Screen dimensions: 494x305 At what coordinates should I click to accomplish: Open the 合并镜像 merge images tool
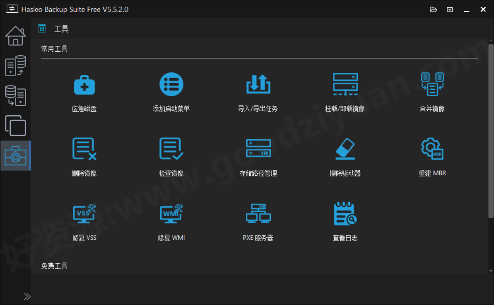coord(432,92)
